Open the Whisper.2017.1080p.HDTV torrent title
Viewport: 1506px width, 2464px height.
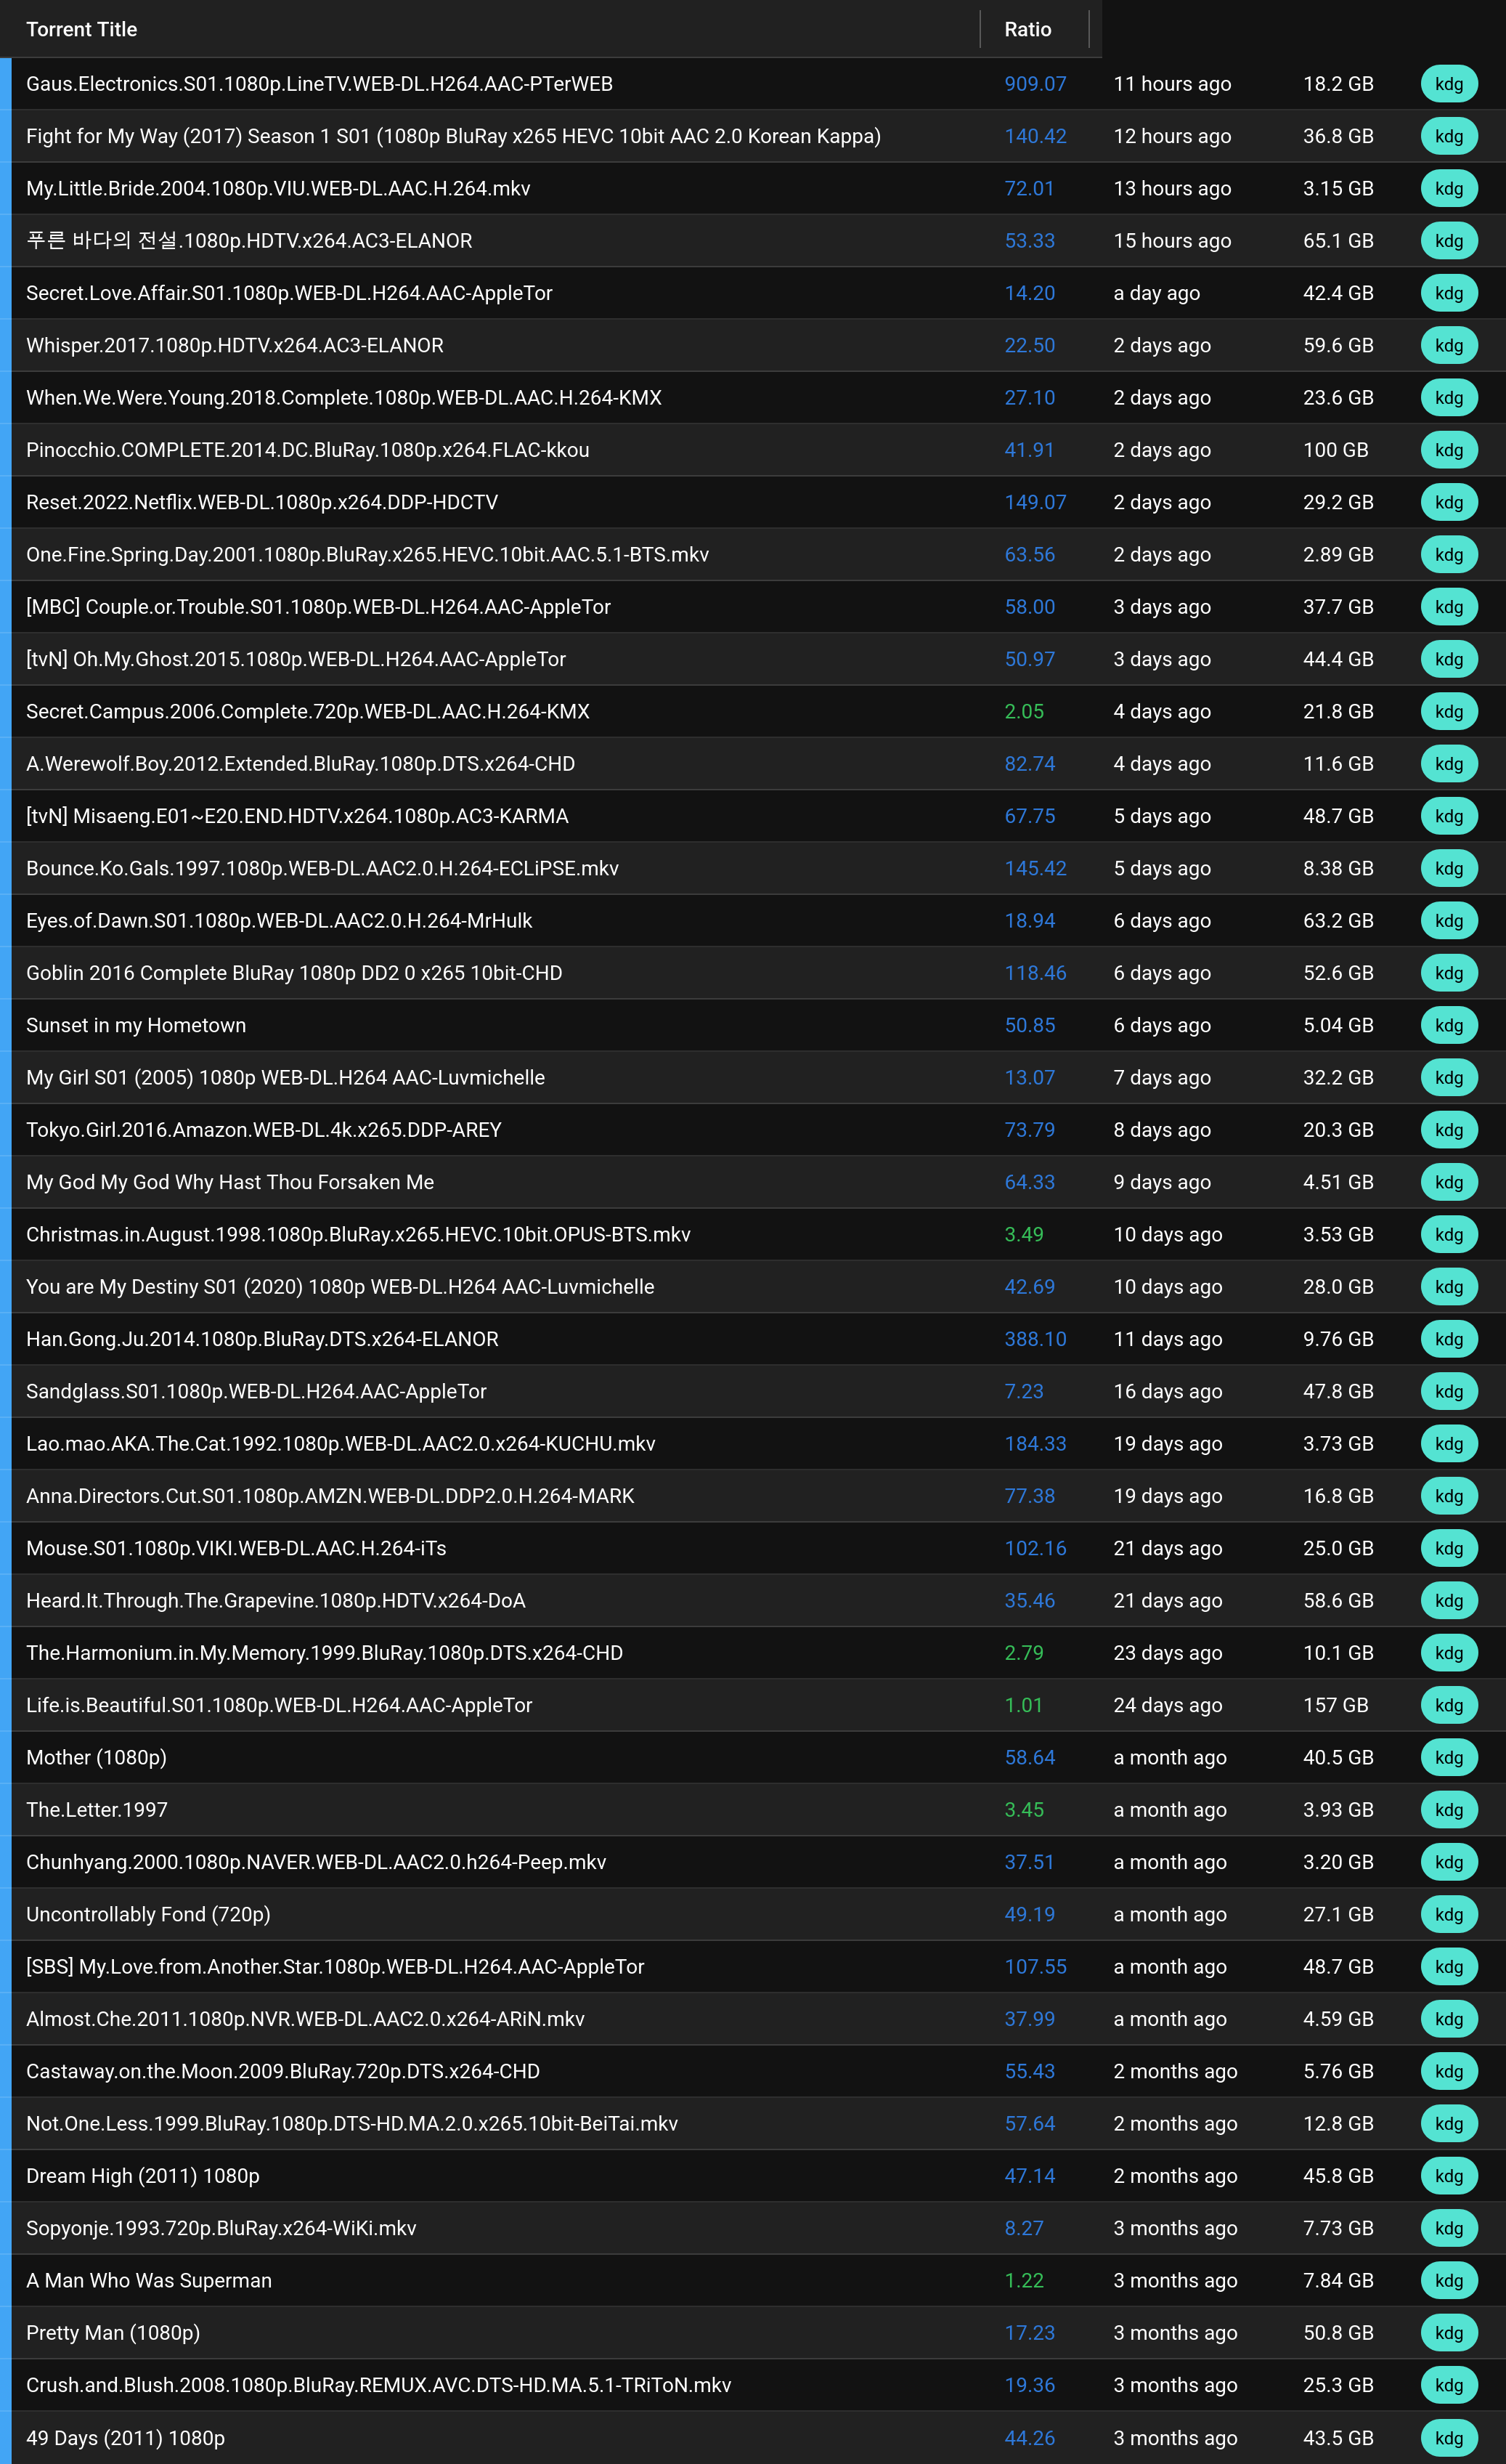[x=235, y=345]
